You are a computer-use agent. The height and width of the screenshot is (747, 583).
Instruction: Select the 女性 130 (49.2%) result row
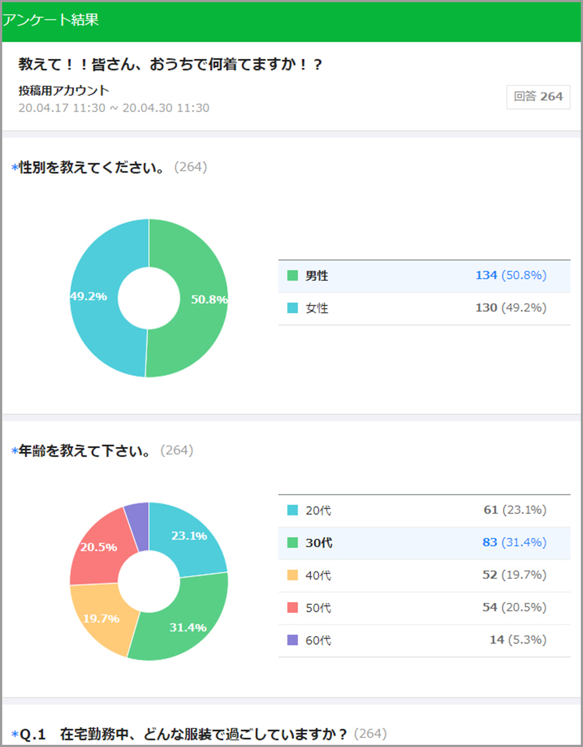click(x=424, y=308)
